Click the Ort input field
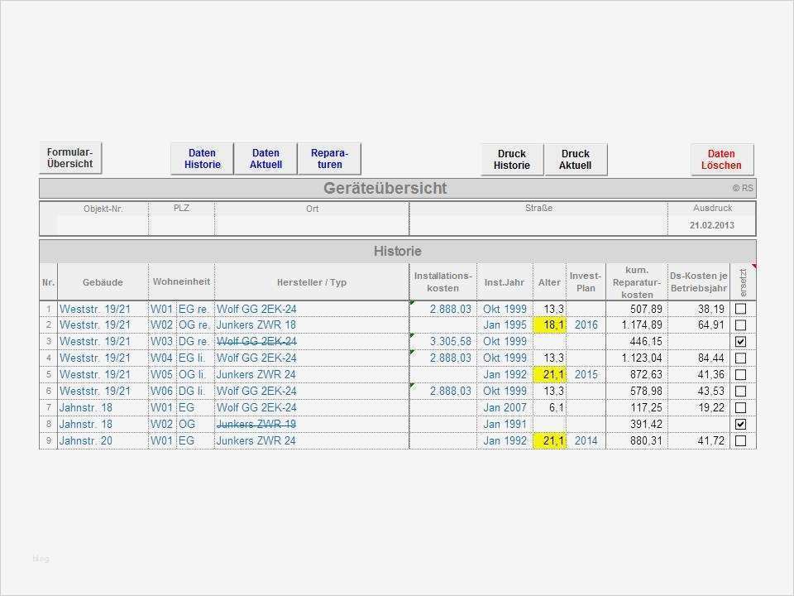This screenshot has width=794, height=596. click(312, 223)
